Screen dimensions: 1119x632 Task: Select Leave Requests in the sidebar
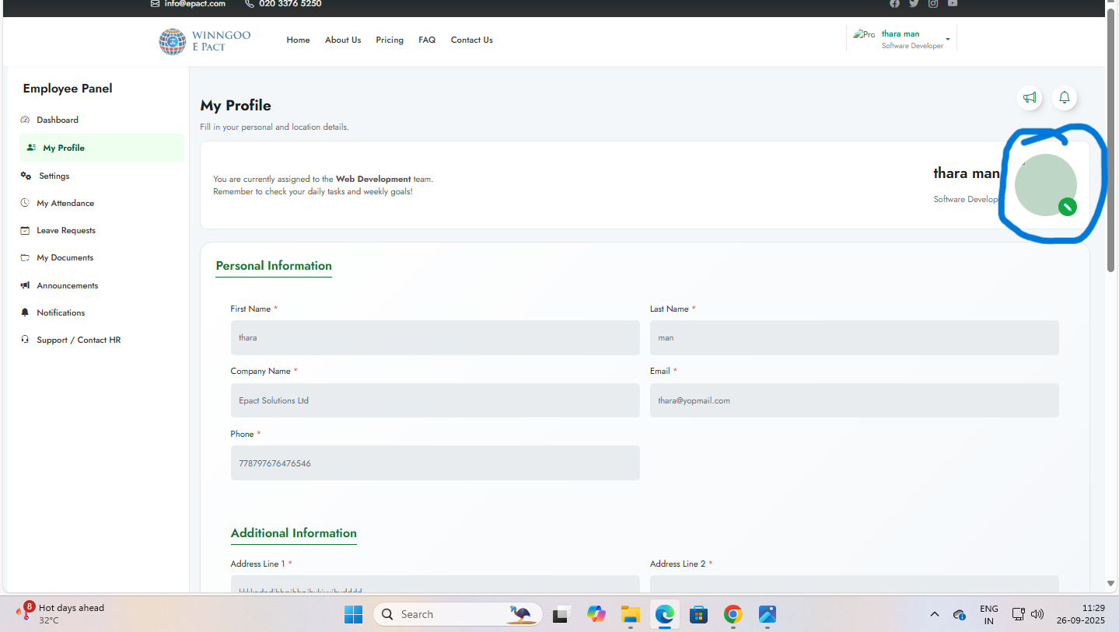pyautogui.click(x=66, y=230)
